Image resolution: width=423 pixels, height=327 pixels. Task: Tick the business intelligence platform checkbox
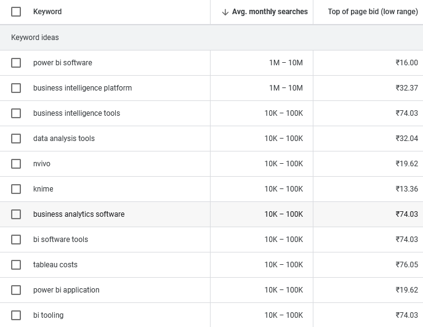[x=16, y=88]
